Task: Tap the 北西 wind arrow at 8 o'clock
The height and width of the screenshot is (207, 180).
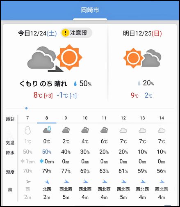Action: (x=47, y=182)
